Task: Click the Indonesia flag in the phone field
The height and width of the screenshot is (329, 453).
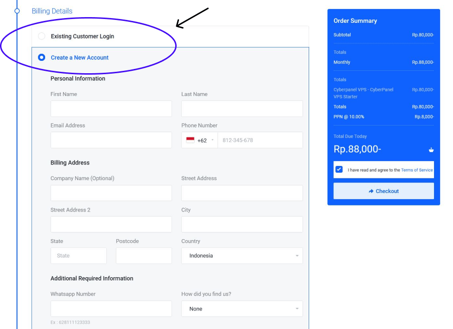Action: tap(189, 140)
